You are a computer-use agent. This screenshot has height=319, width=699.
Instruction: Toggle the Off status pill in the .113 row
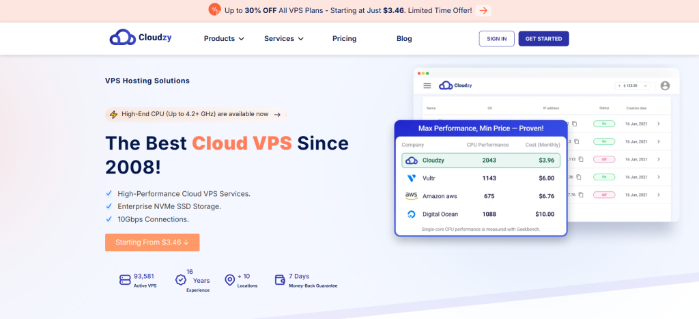[604, 159]
